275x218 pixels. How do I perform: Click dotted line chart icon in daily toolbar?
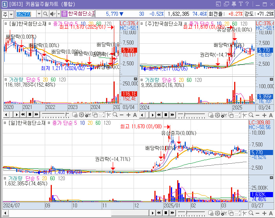click(x=237, y=213)
